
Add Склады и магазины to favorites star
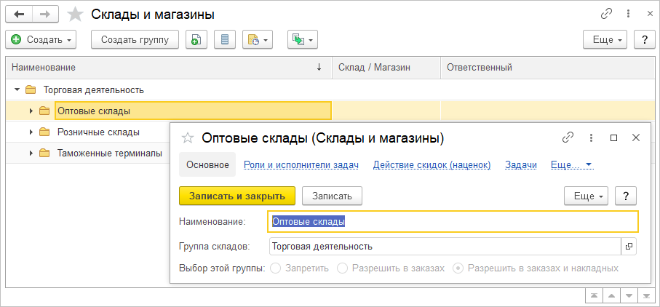click(x=74, y=14)
